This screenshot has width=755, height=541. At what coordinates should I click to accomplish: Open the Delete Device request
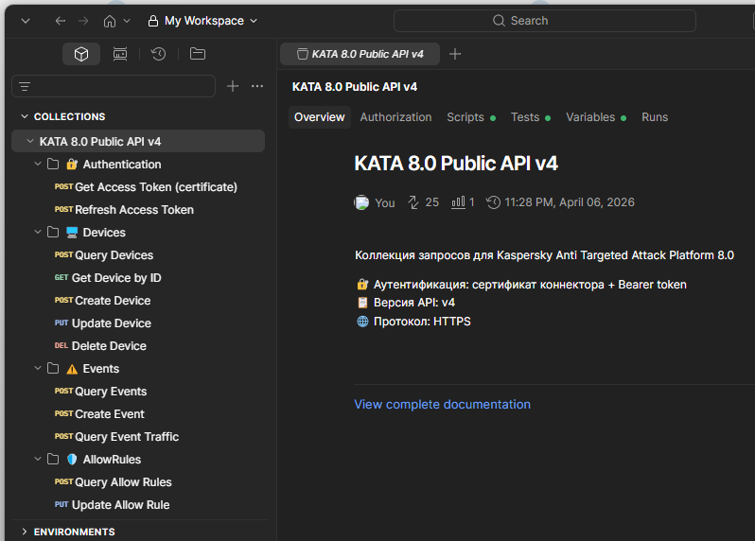(109, 346)
